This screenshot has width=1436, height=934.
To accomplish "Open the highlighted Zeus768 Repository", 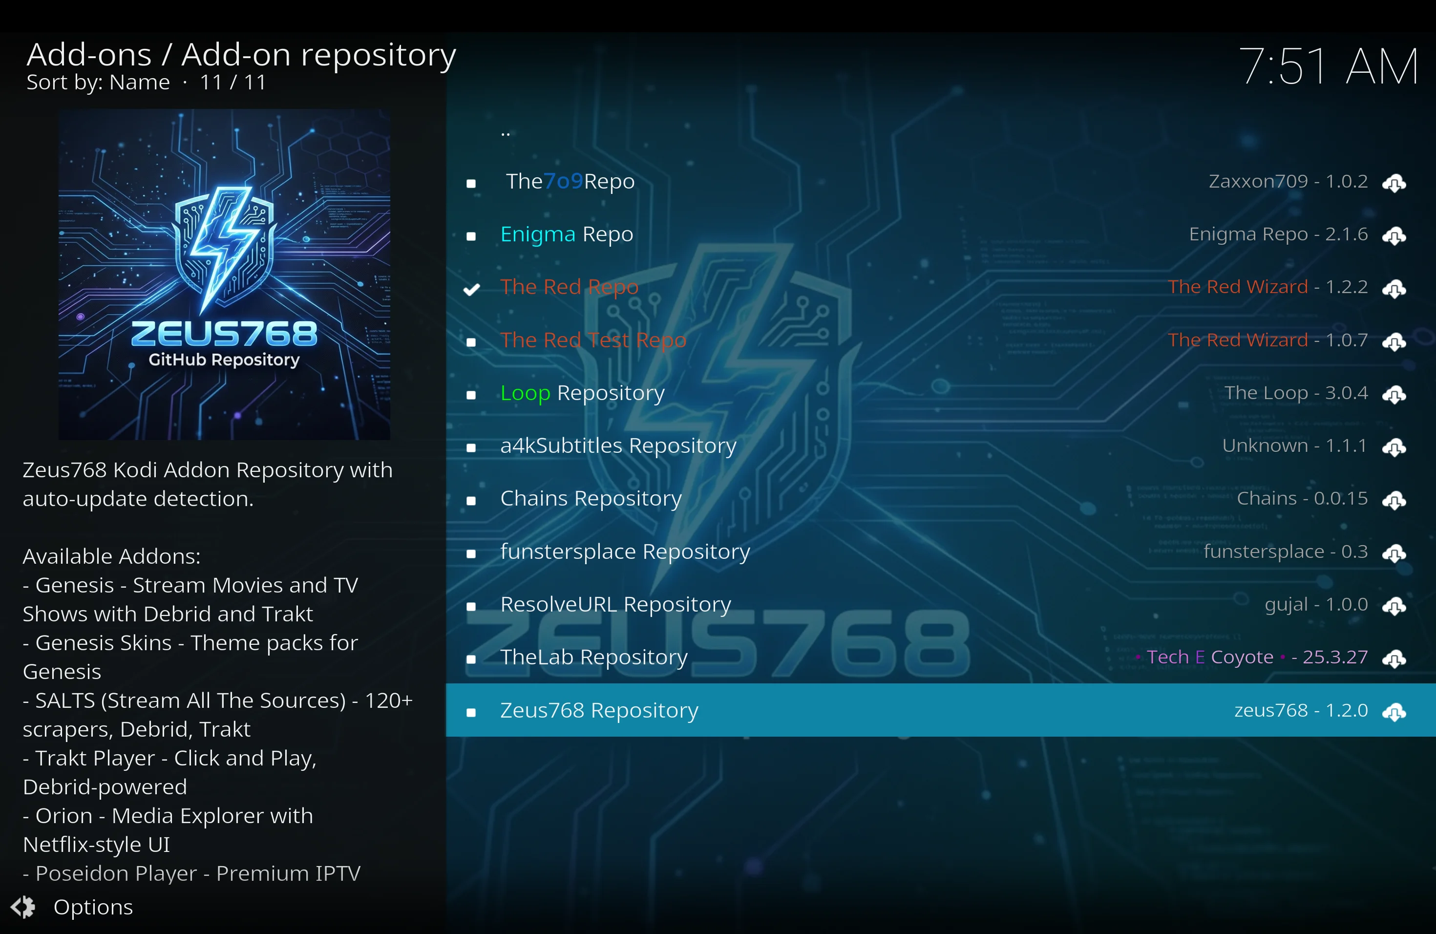I will pos(941,710).
